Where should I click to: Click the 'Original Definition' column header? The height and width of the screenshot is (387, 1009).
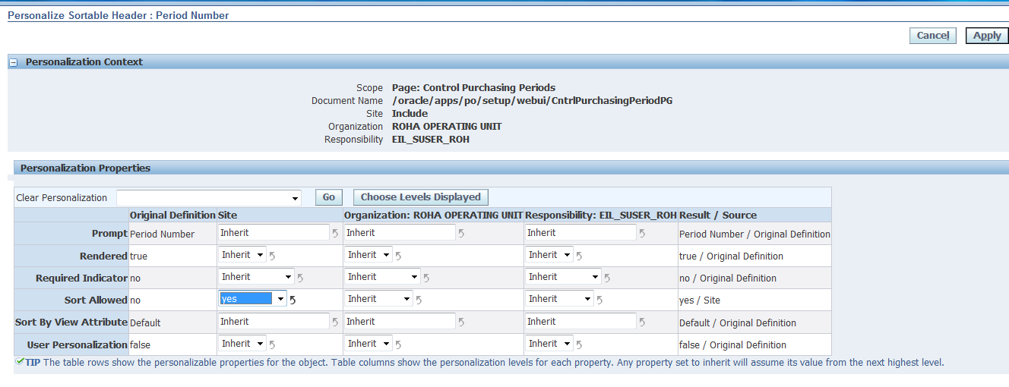coord(172,216)
